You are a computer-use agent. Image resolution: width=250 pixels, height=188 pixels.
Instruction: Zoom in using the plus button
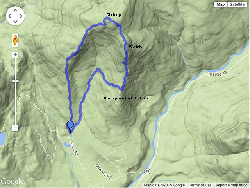coord(15,55)
